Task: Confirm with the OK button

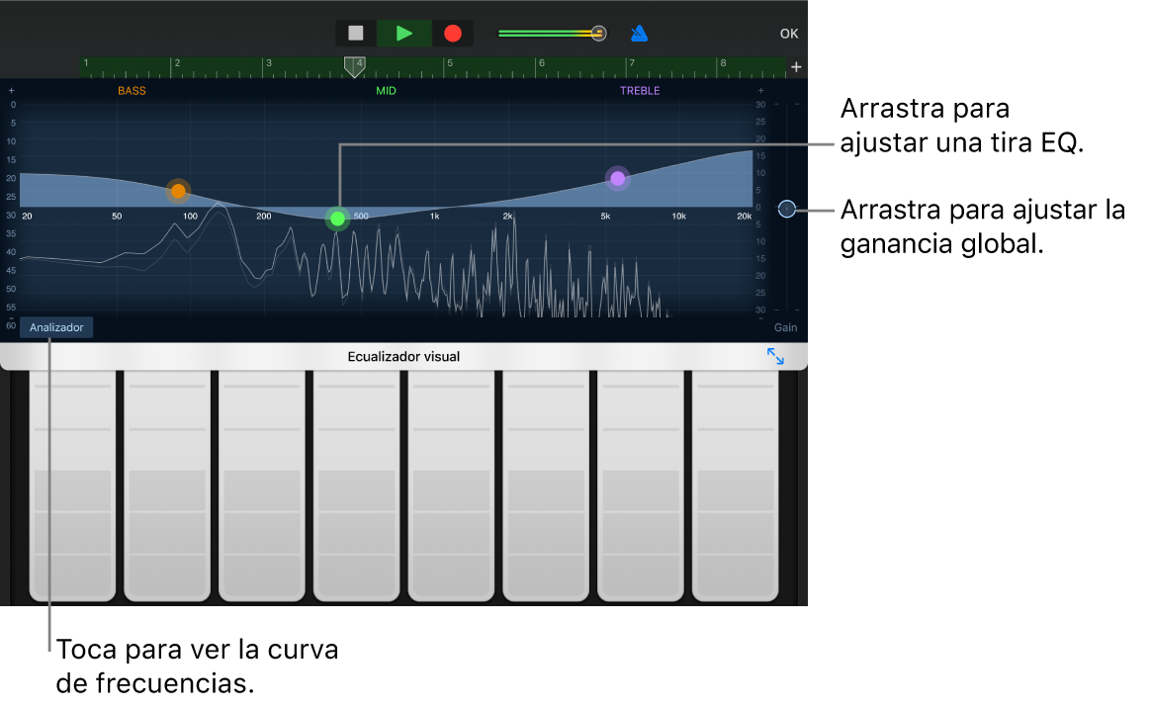Action: 788,34
